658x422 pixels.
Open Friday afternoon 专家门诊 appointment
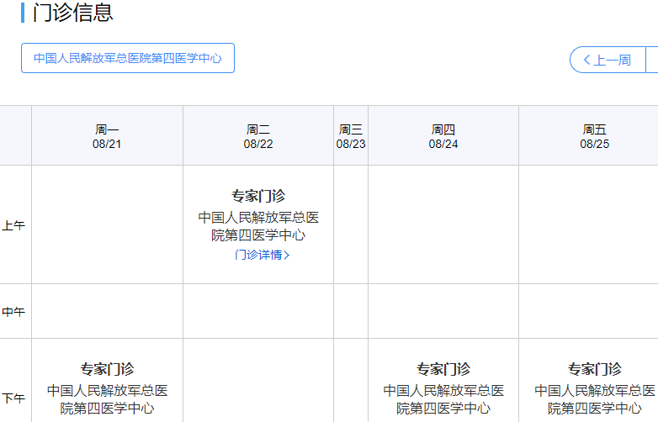tap(594, 369)
